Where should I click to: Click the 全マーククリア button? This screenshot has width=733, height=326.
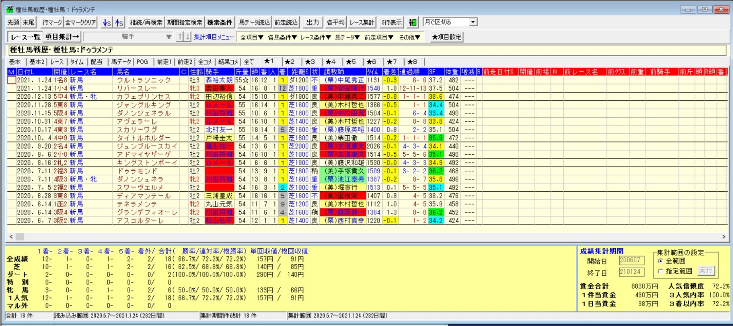(x=81, y=22)
